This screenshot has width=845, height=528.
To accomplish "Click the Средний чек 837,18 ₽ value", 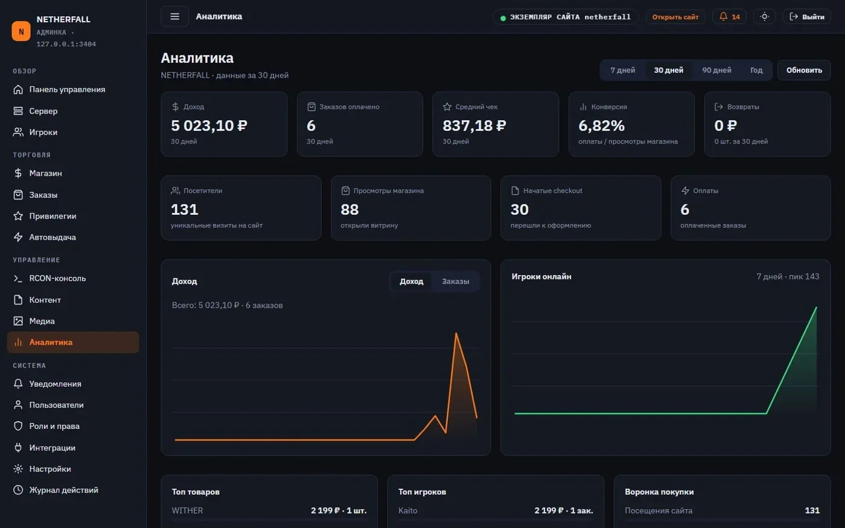I will [x=474, y=126].
